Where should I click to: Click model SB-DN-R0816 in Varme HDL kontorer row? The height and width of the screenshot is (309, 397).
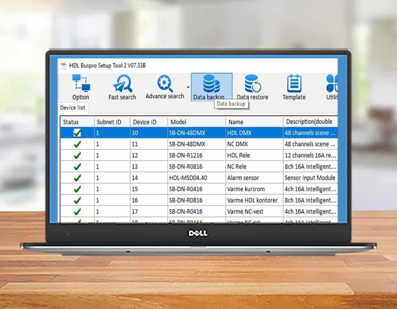point(196,200)
